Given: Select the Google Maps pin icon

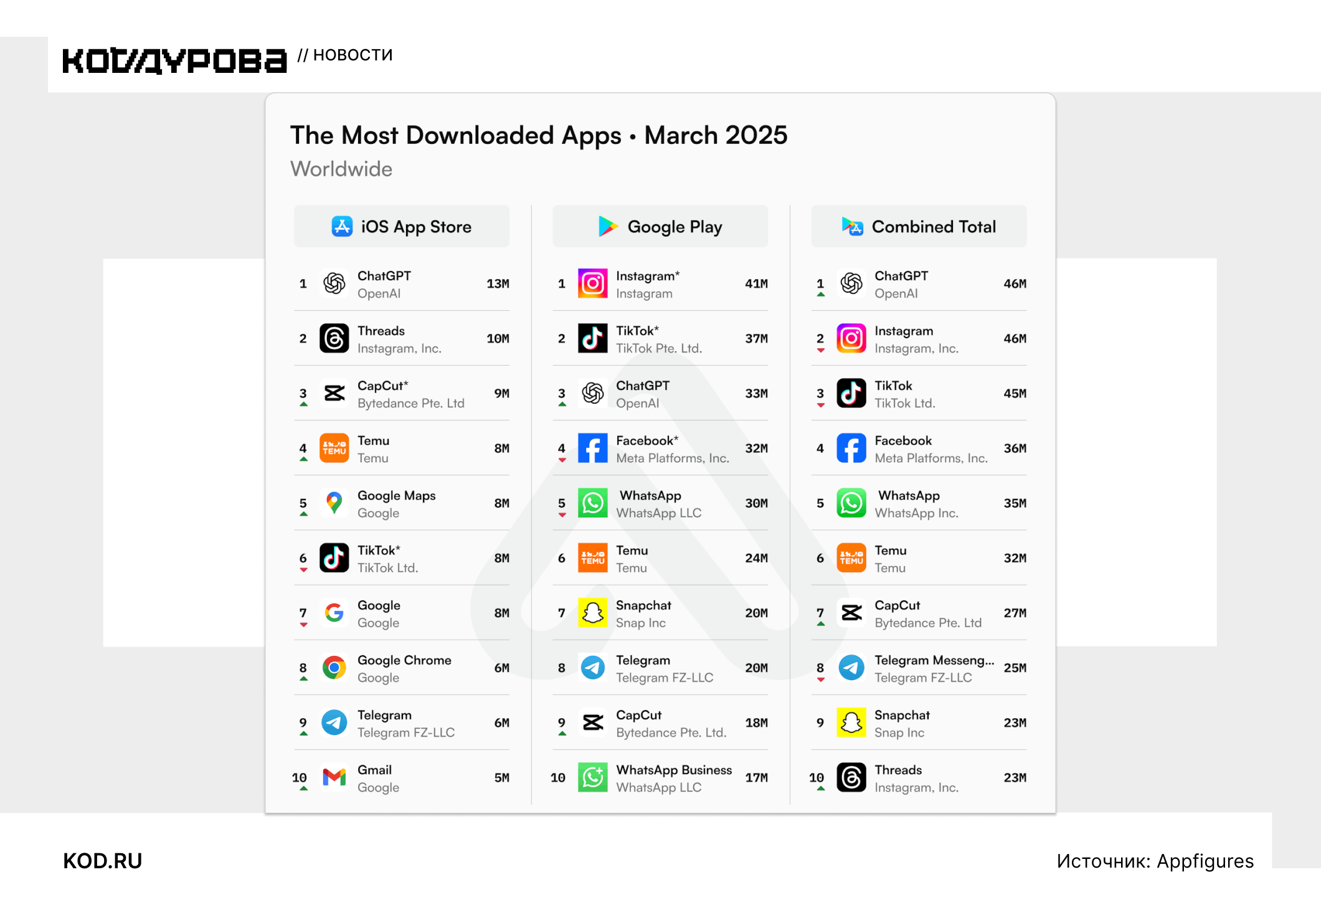Looking at the screenshot, I should click(x=334, y=503).
